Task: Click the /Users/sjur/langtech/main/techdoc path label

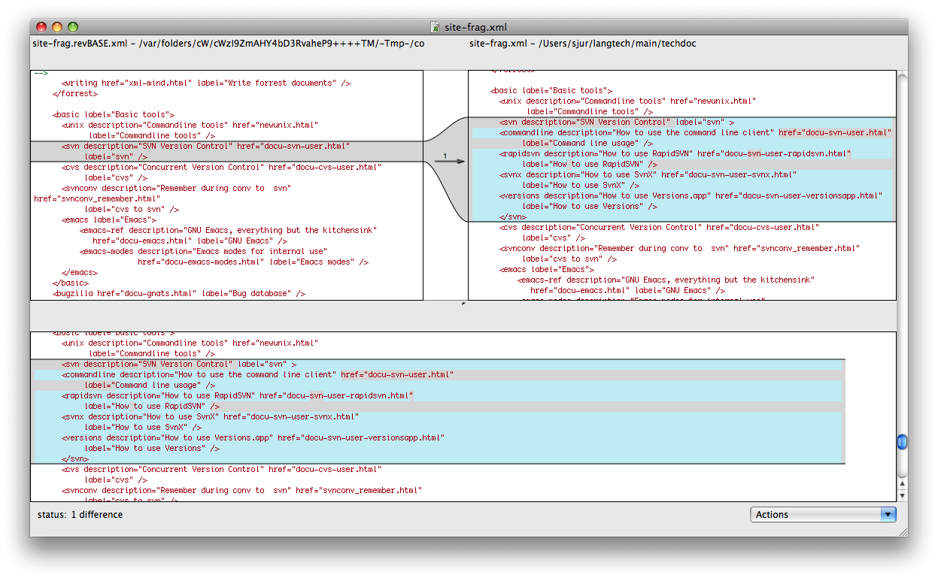Action: click(x=583, y=44)
